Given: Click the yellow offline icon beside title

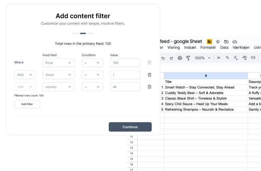Looking at the screenshot, I should tap(209, 42).
